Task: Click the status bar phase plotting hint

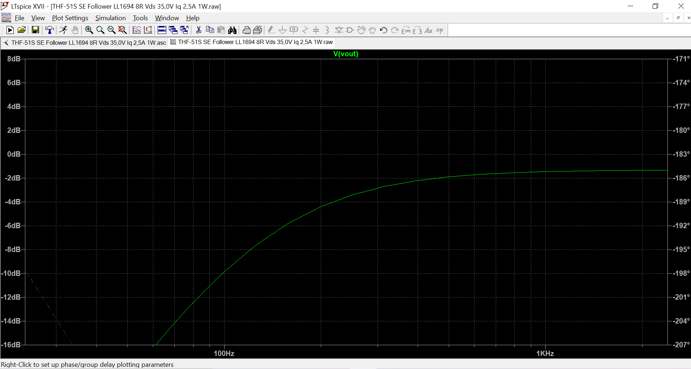Action: click(87, 365)
